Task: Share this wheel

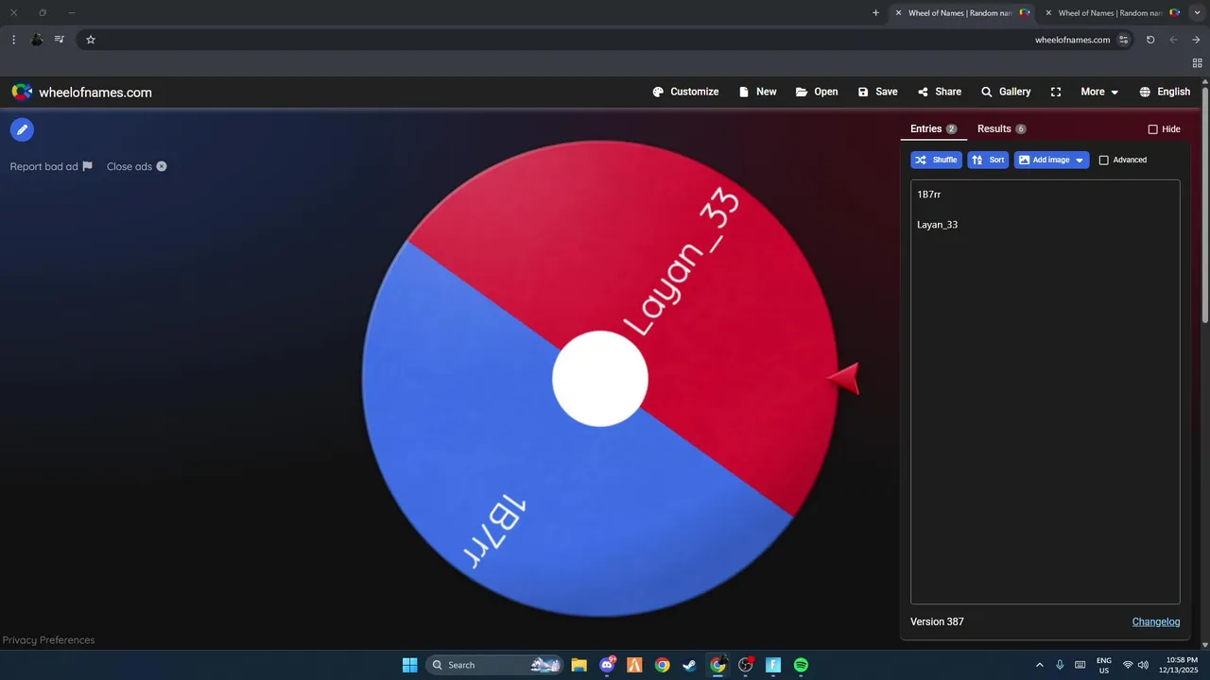Action: [x=939, y=92]
